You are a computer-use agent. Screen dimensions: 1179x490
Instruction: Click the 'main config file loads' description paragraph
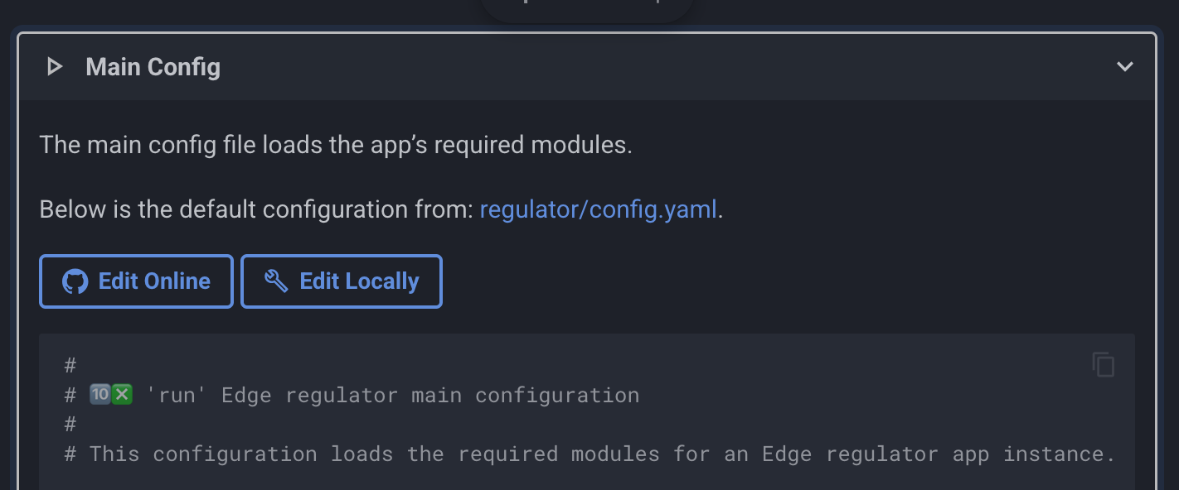(x=336, y=145)
